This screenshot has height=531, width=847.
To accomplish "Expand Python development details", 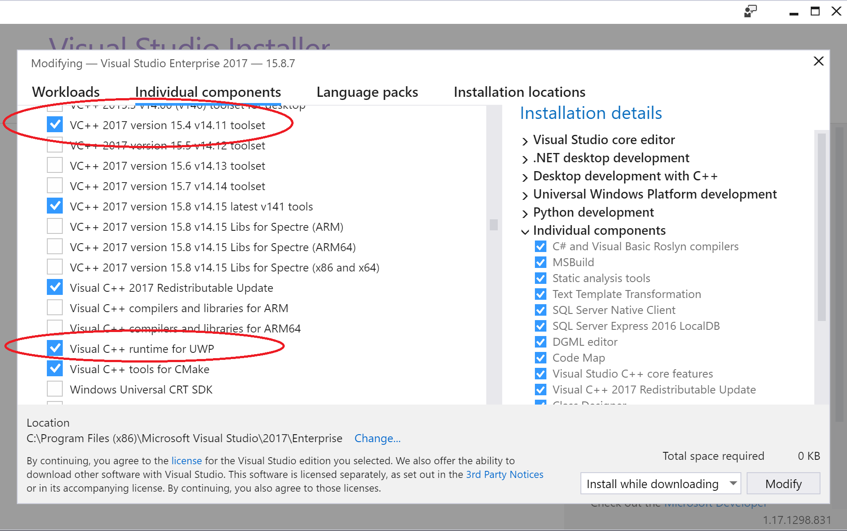I will click(525, 214).
